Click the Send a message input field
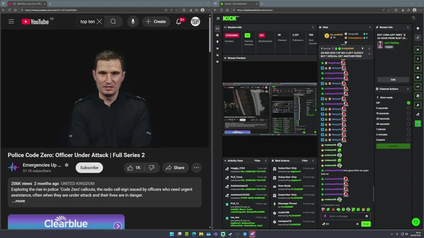The width and height of the screenshot is (424, 238). point(346,216)
